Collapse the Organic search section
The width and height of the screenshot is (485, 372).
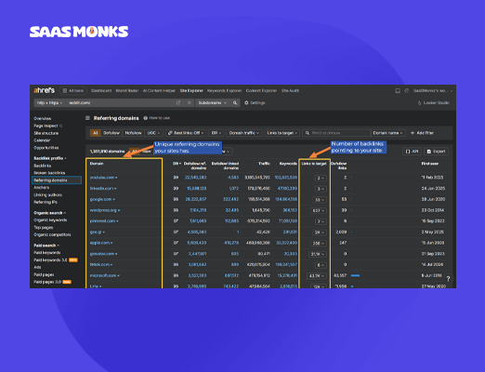(x=49, y=213)
